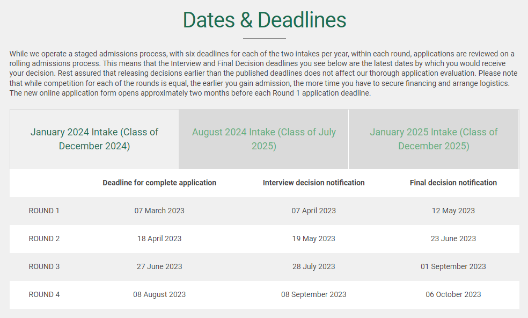Click the 27 June 2023 deadline cell

[159, 267]
